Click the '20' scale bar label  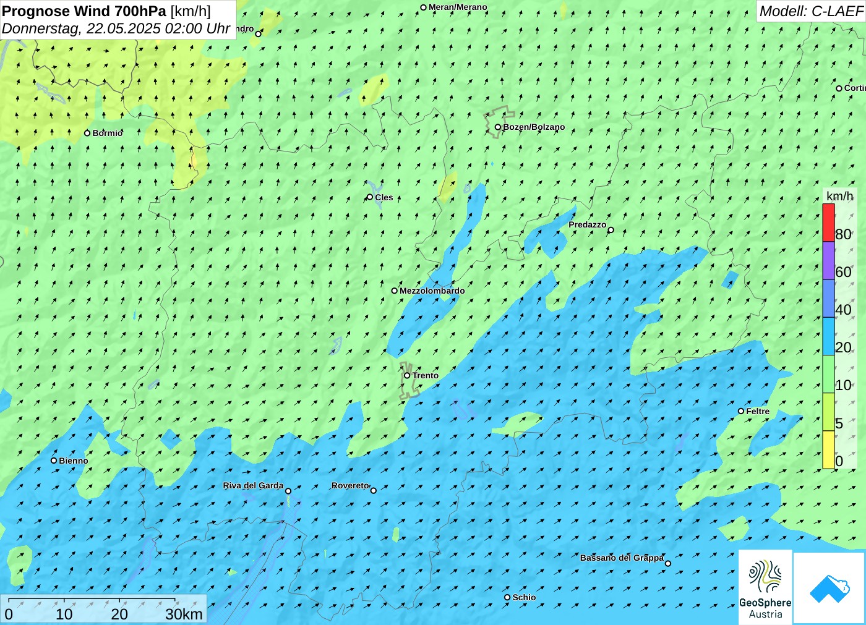(119, 614)
